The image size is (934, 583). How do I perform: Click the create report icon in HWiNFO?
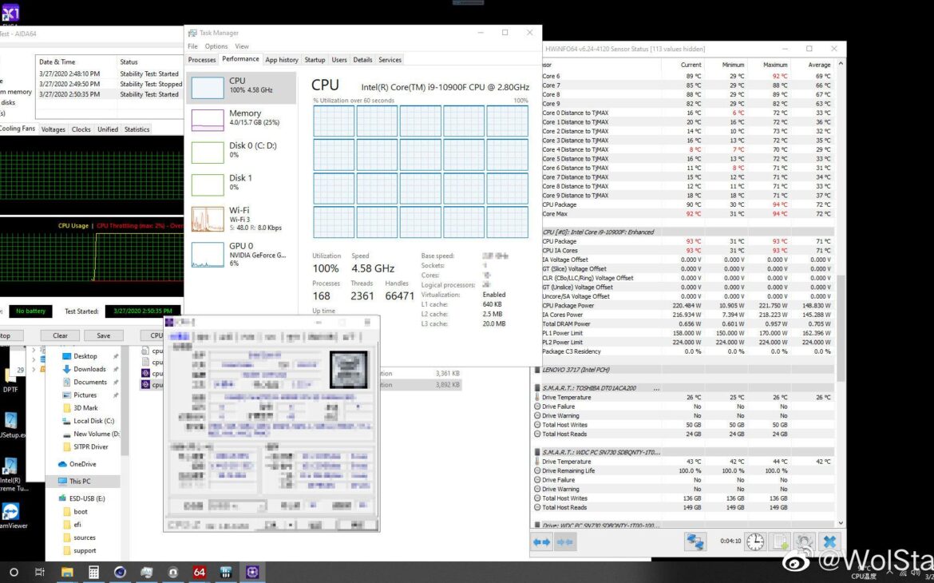point(778,541)
